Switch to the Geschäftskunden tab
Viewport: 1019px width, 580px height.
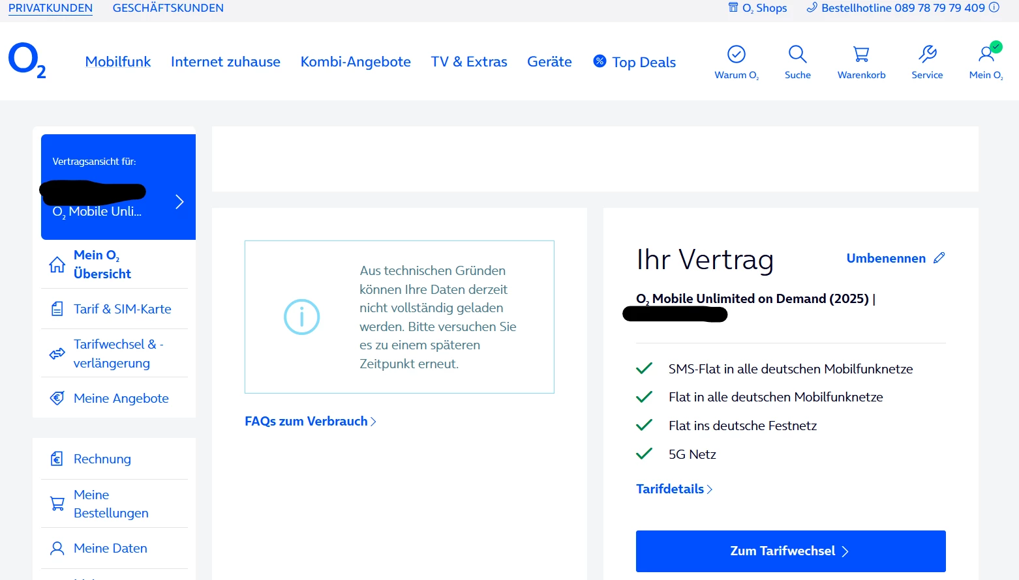(168, 8)
